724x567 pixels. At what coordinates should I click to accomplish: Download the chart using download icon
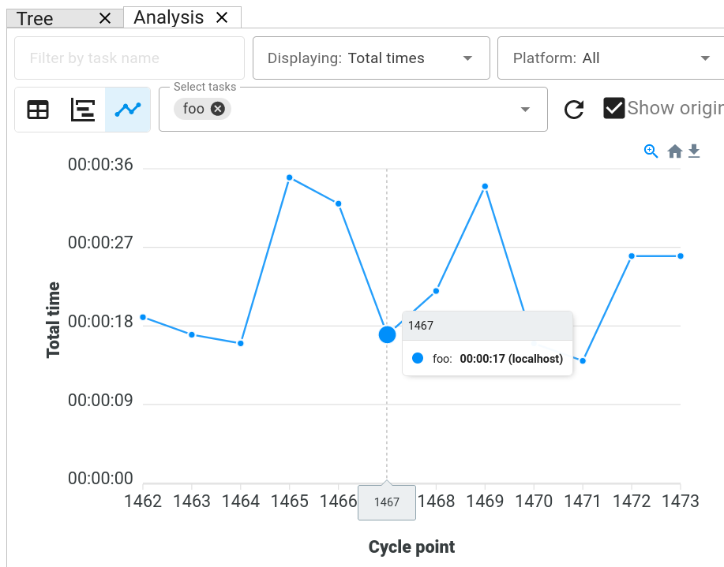(694, 151)
